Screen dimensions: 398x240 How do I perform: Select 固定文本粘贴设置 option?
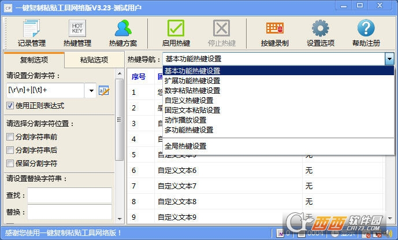(278, 110)
